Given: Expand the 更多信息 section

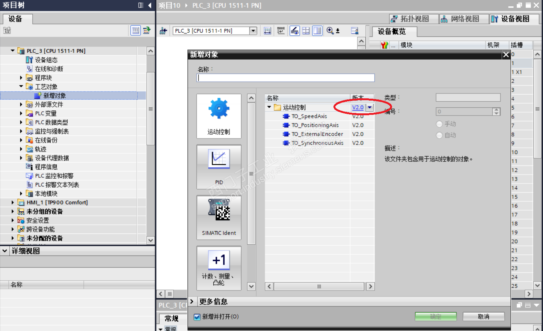Looking at the screenshot, I should tap(192, 301).
